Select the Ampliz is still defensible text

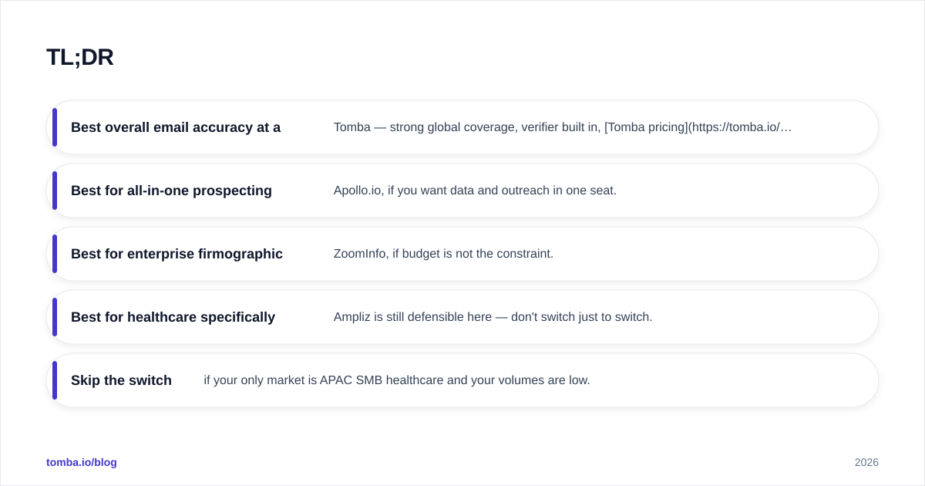(493, 317)
